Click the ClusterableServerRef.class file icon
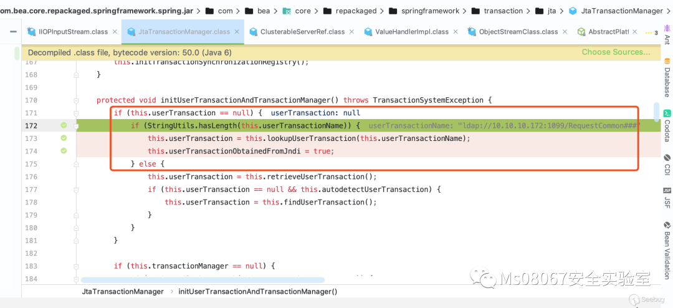 (x=253, y=31)
